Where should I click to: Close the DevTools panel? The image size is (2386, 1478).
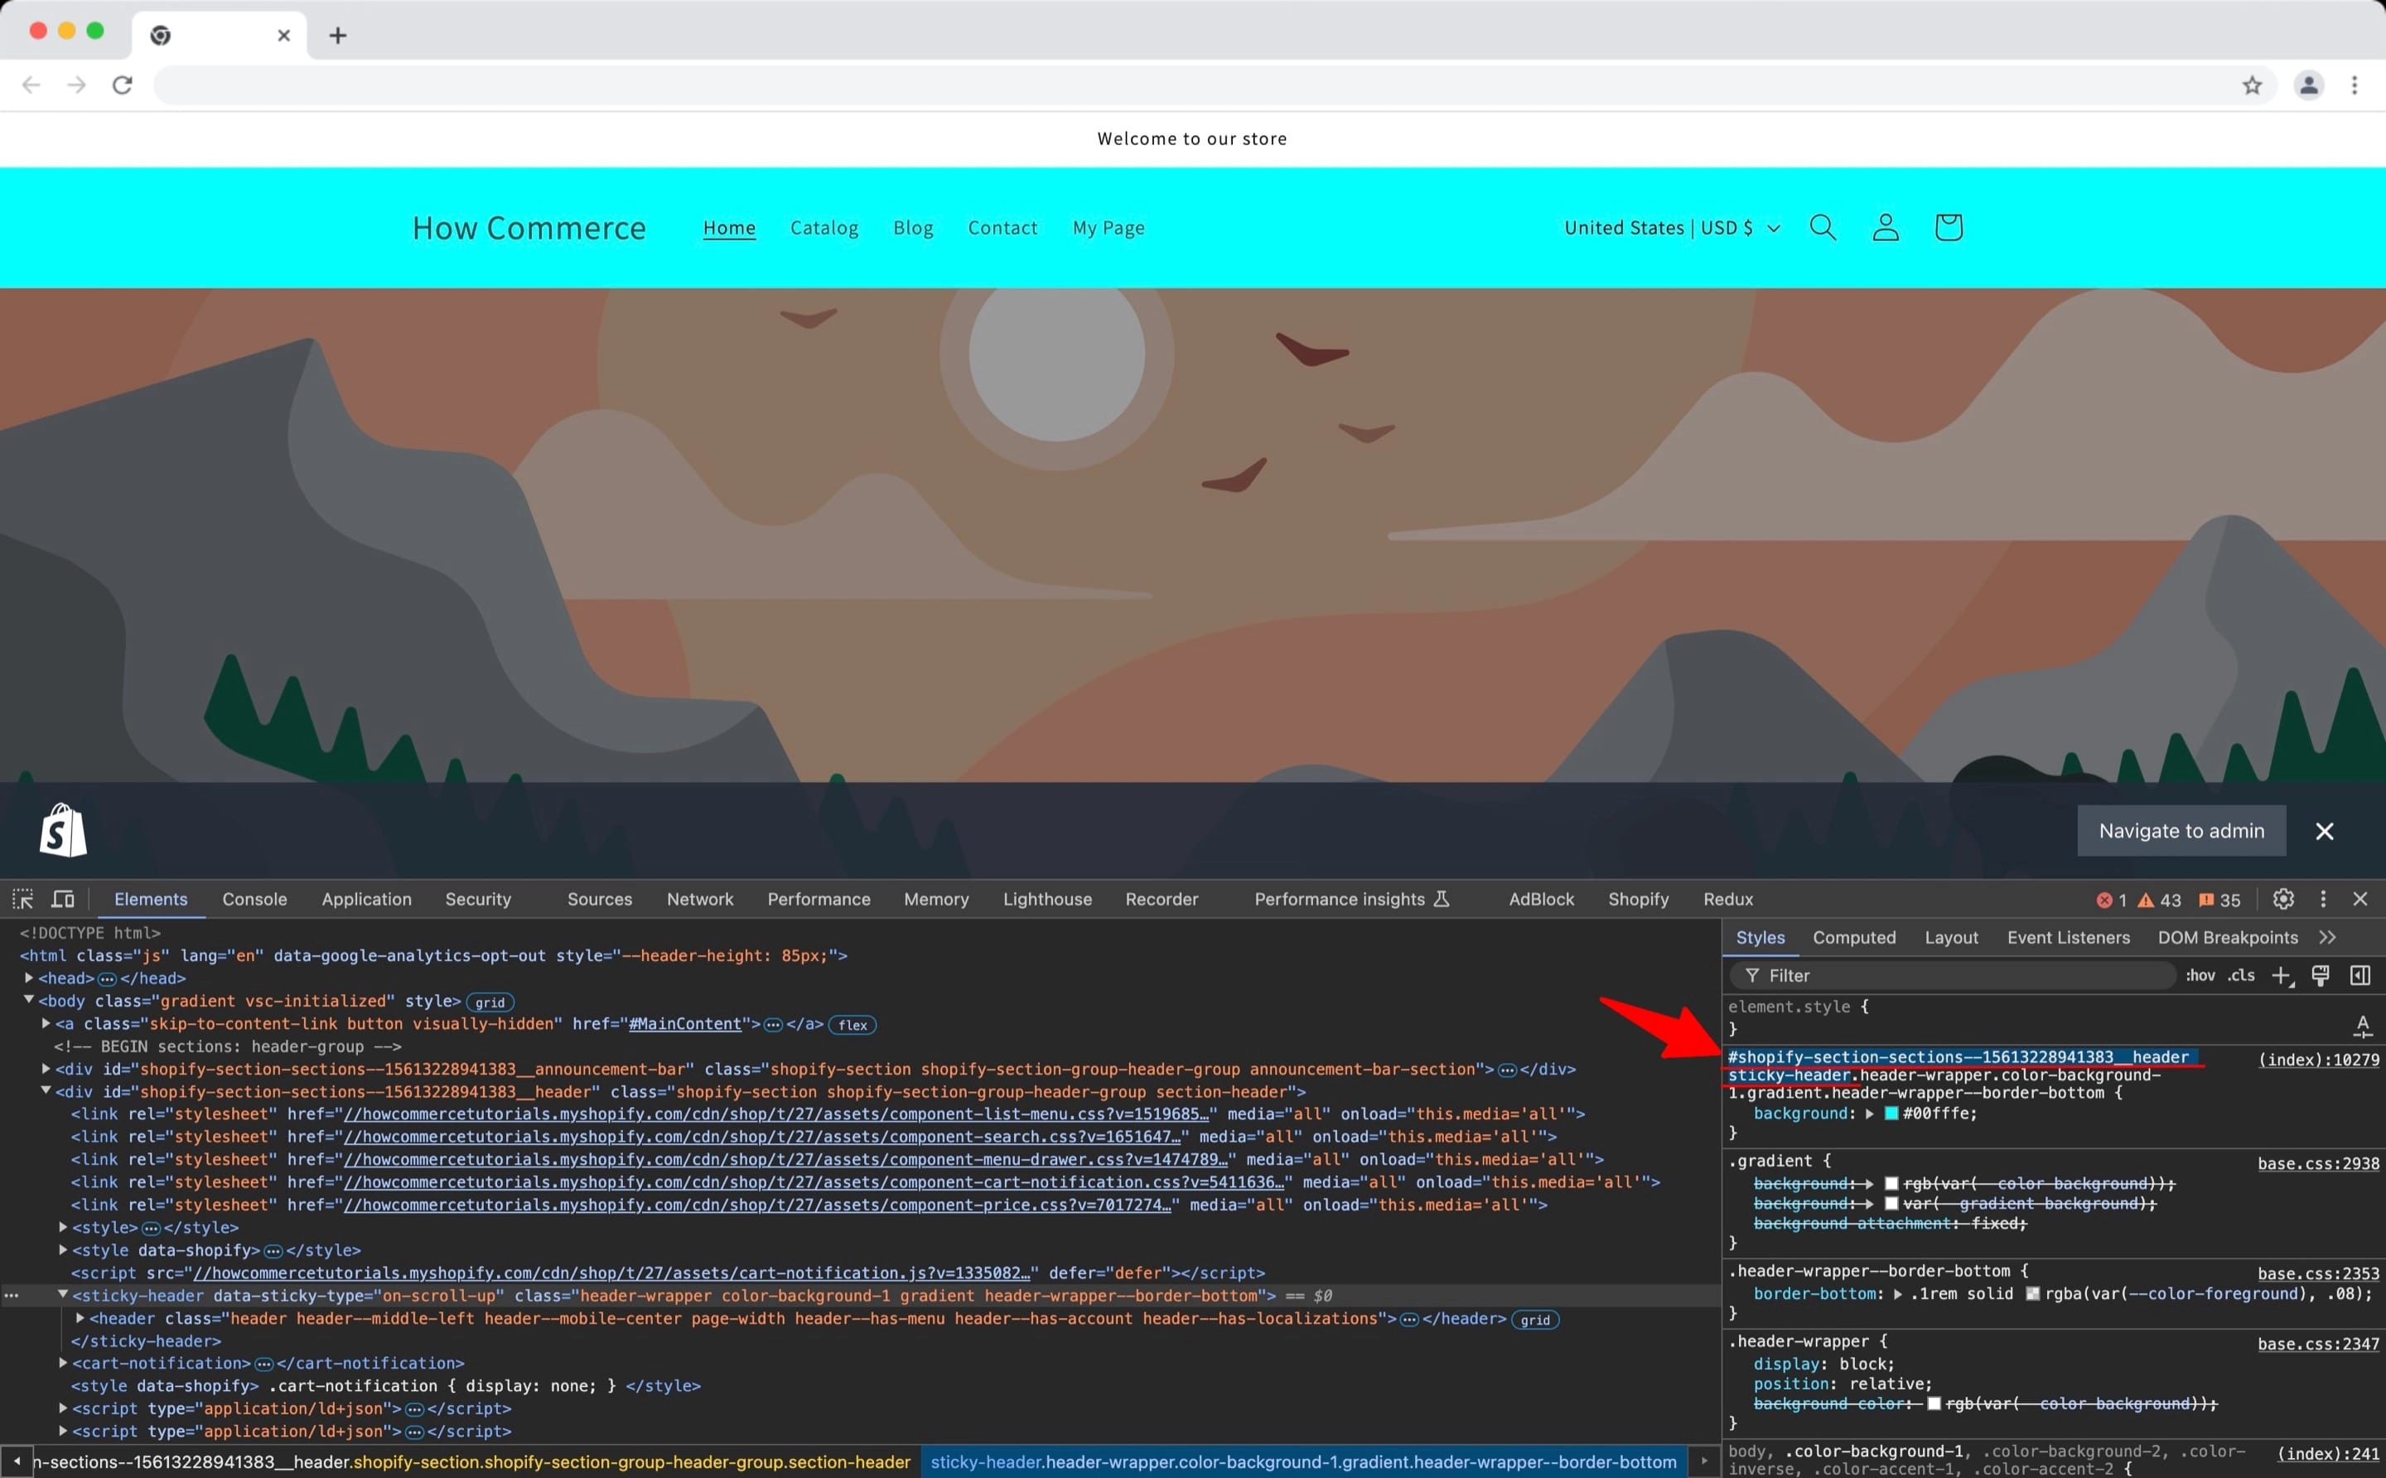(2360, 898)
